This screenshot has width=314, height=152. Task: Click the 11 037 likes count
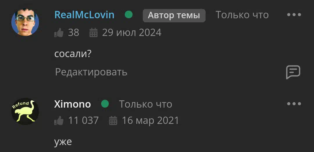pos(83,121)
